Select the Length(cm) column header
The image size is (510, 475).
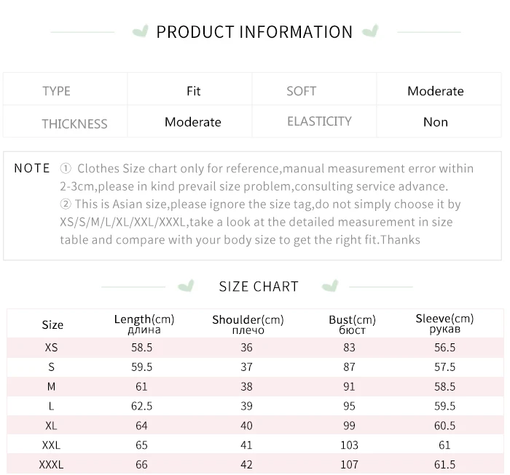[144, 324]
